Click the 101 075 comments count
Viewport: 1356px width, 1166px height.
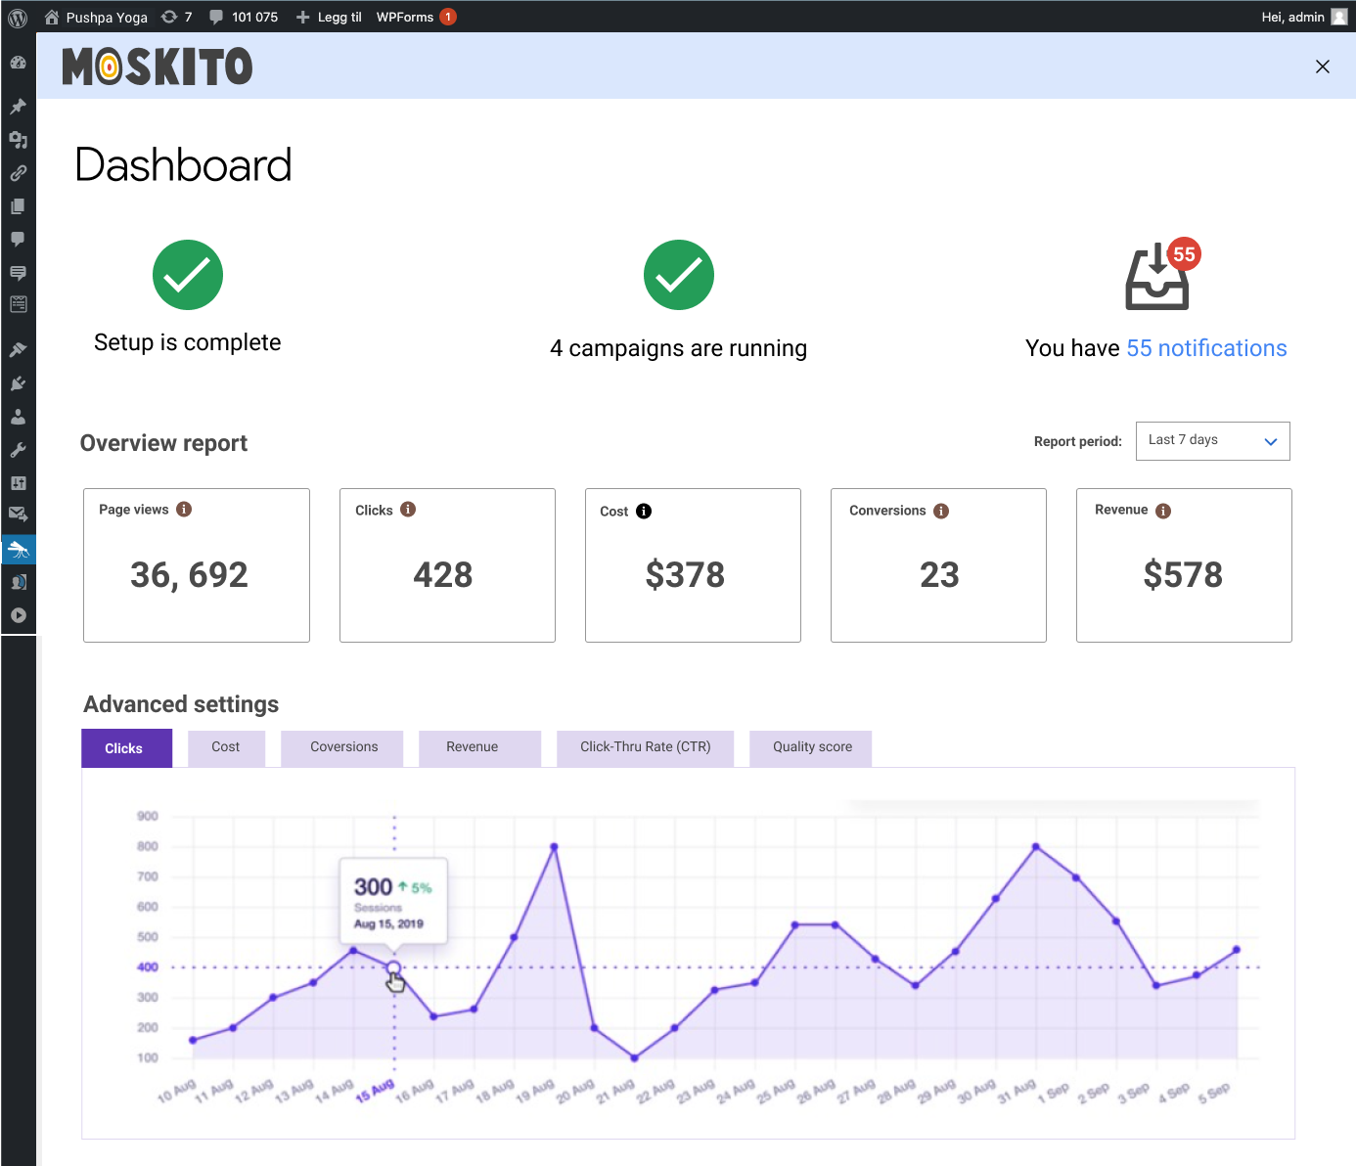point(254,17)
